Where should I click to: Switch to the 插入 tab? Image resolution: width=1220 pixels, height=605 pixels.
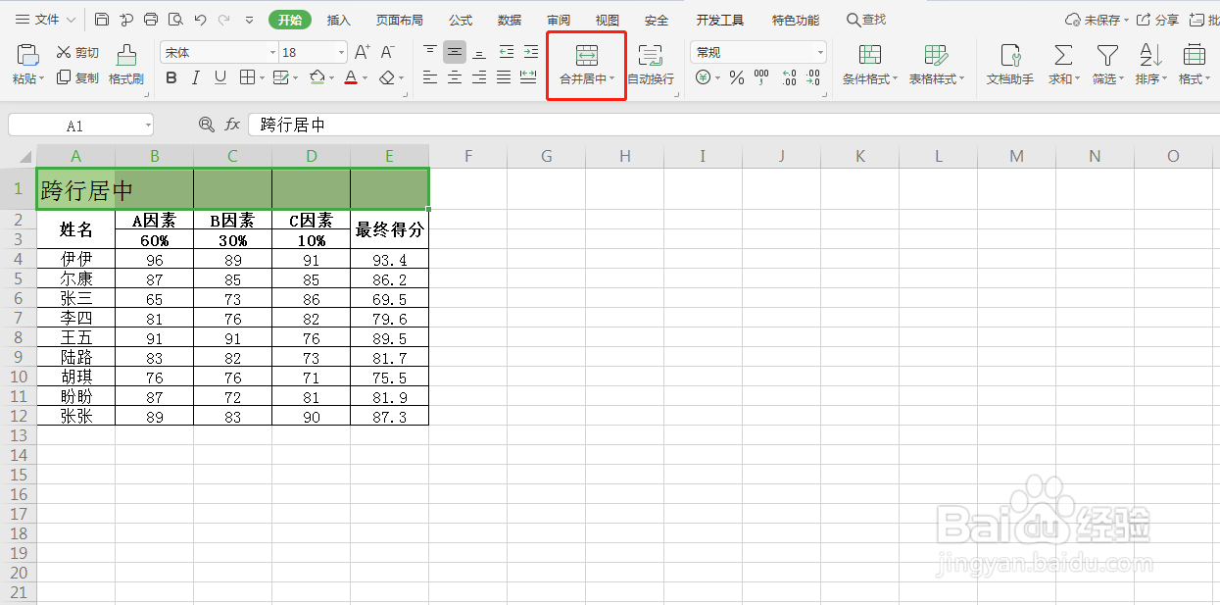point(339,20)
